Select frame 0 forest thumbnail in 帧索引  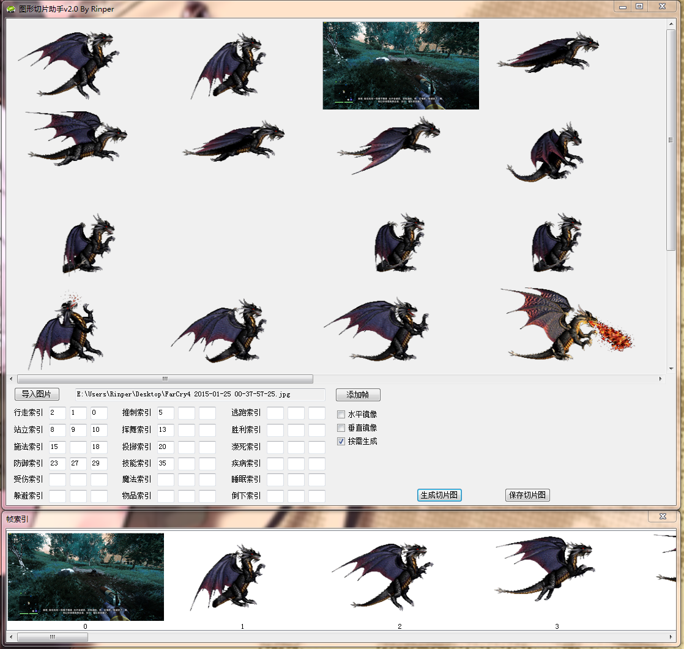[x=86, y=577]
